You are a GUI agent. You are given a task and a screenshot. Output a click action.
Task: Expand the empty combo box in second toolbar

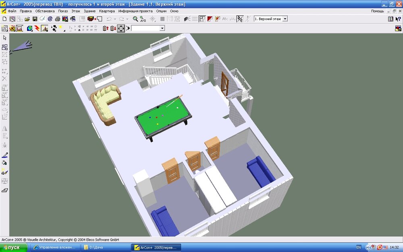[x=162, y=29]
